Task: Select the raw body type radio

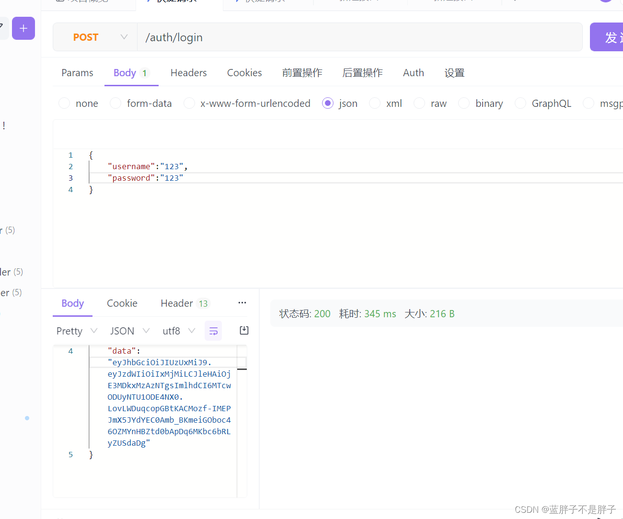Action: tap(419, 103)
